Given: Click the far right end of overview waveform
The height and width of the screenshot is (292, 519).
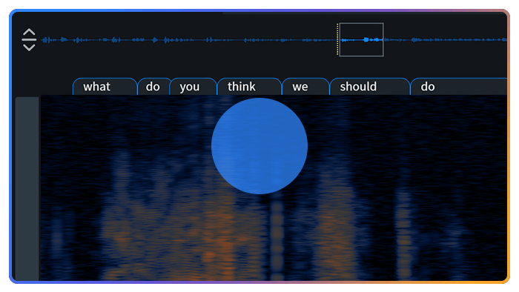Looking at the screenshot, I should tap(503, 40).
